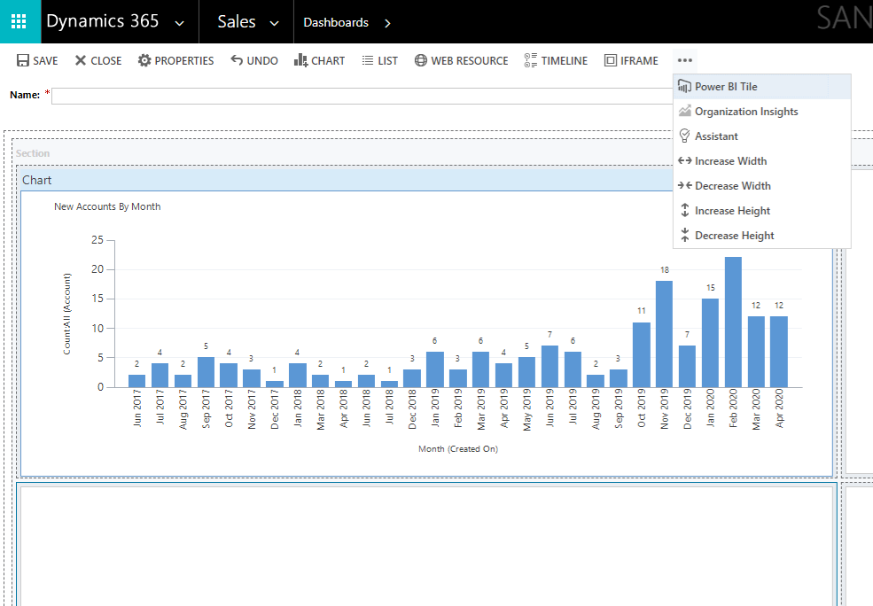Choose Increase Height from the menu
The width and height of the screenshot is (873, 606).
[761, 210]
